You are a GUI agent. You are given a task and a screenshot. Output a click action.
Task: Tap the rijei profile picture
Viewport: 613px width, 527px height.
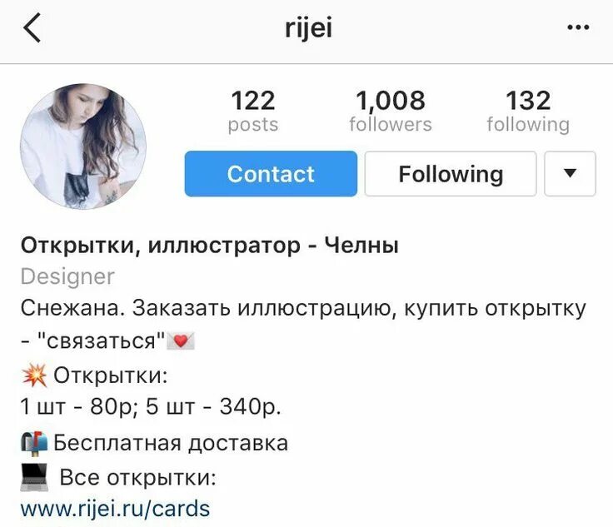[83, 146]
